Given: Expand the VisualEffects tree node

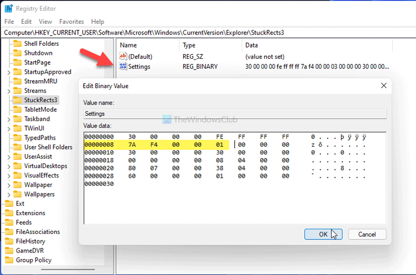Looking at the screenshot, I should (x=9, y=176).
